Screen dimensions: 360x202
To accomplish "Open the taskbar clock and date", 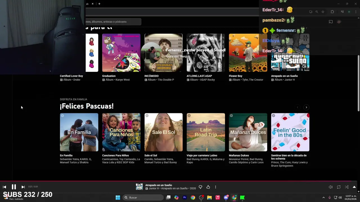I will tap(350, 198).
